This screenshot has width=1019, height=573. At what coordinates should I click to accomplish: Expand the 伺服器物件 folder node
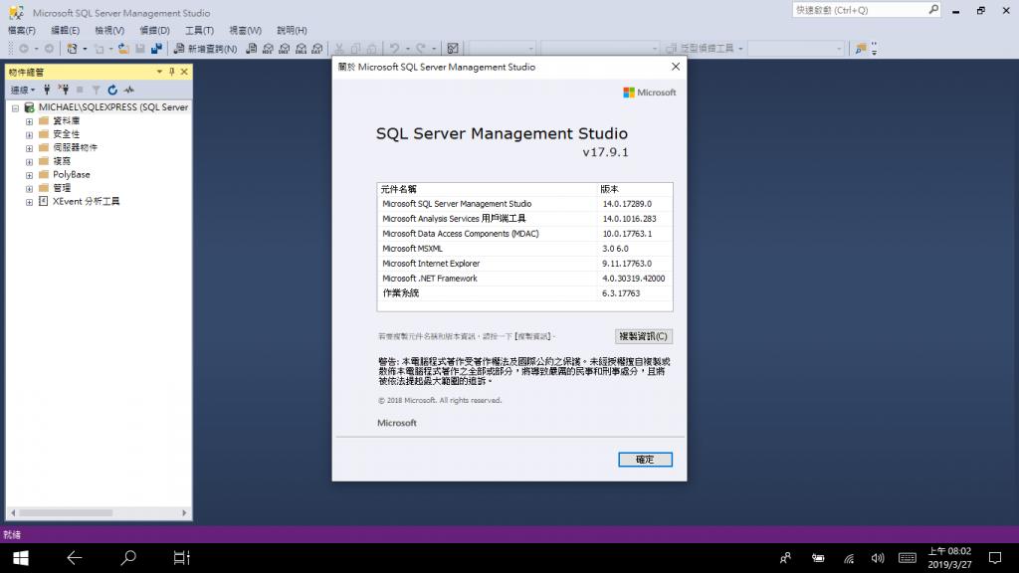29,148
